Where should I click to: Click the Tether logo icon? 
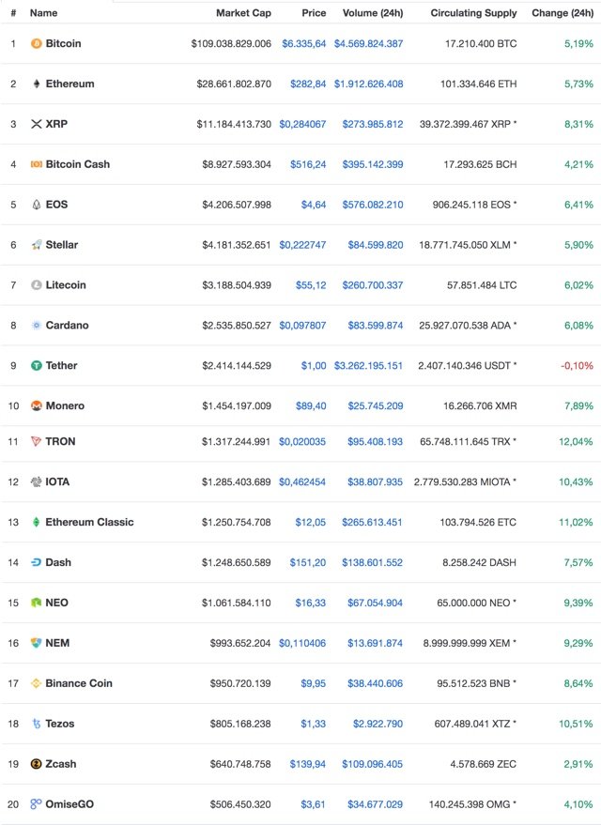coord(37,366)
